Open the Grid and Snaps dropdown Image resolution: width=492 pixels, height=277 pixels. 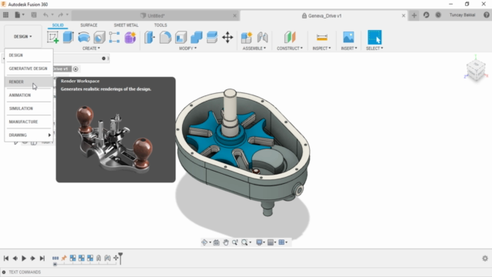(271, 242)
